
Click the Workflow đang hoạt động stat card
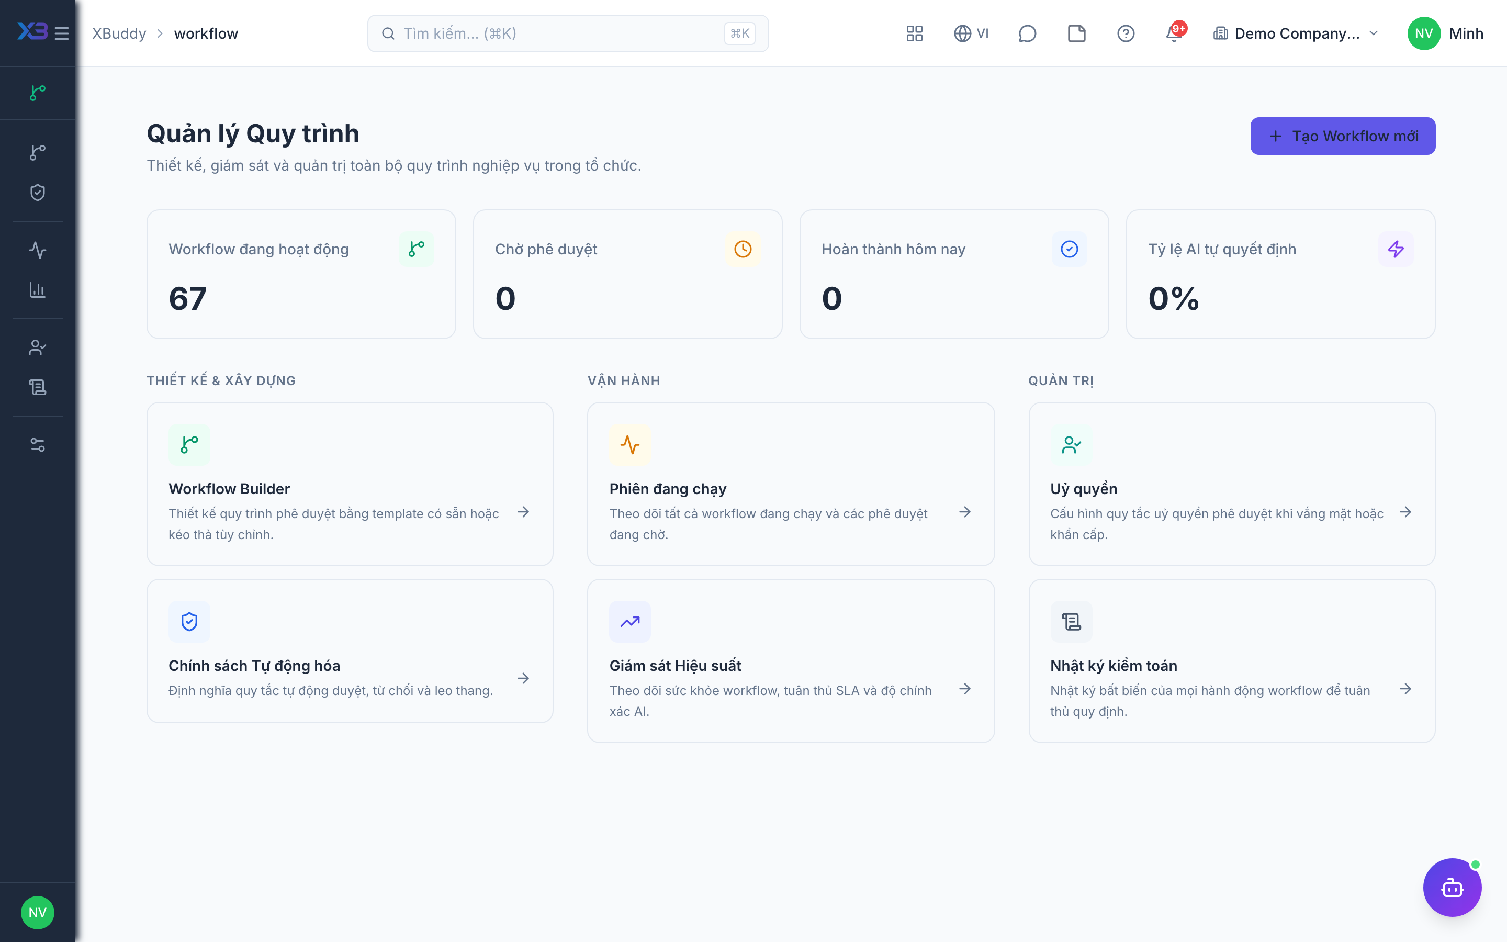(301, 274)
